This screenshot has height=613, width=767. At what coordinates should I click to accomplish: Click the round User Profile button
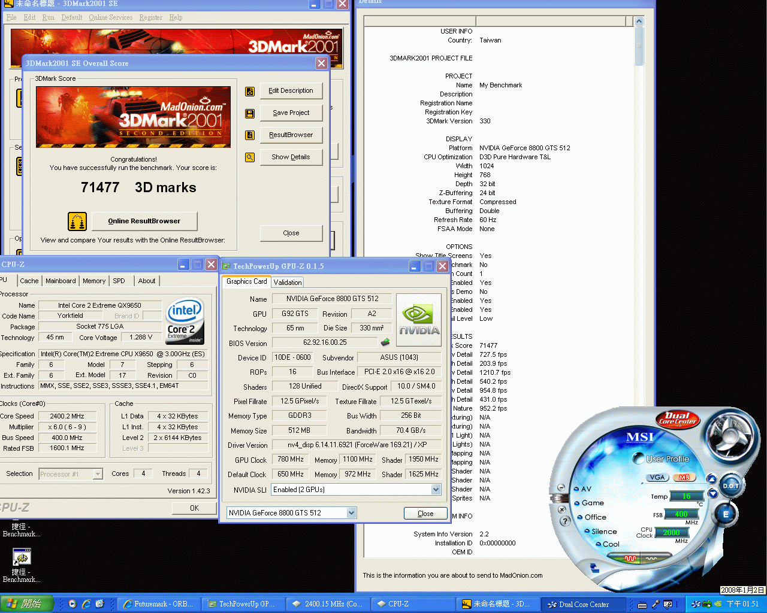click(x=639, y=459)
